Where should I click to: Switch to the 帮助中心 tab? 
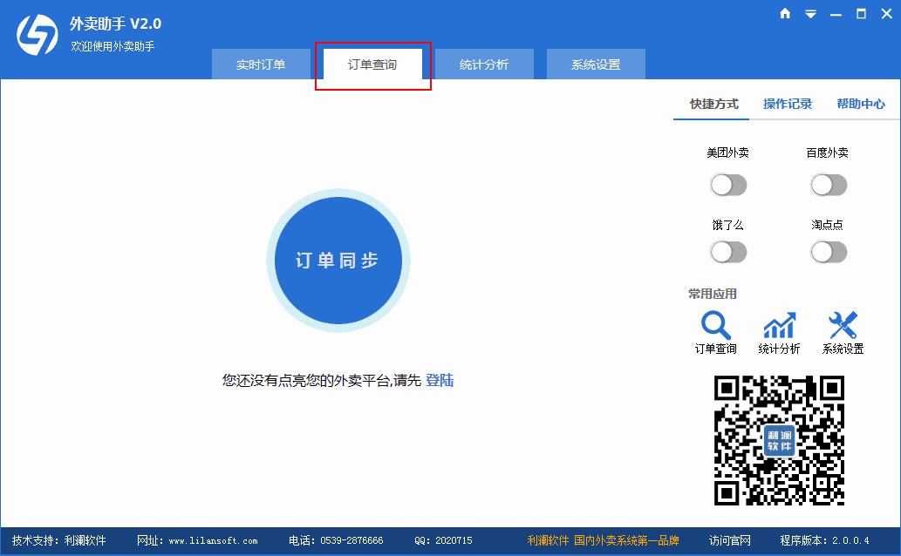tap(862, 103)
